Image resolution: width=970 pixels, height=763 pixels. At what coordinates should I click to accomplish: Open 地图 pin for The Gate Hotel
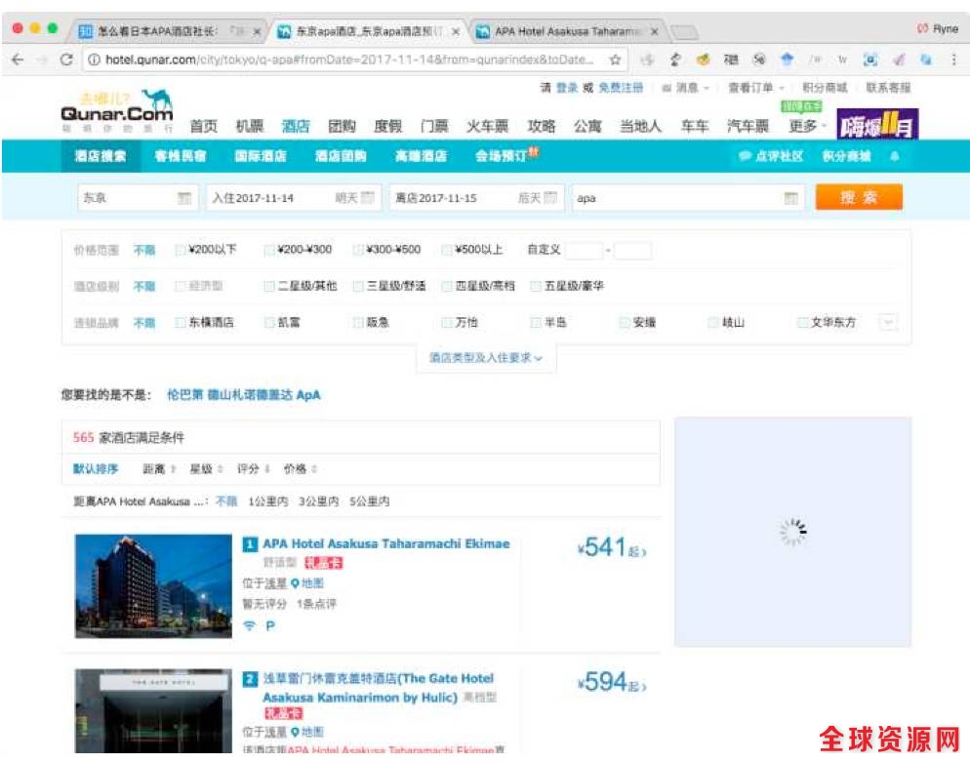[307, 732]
